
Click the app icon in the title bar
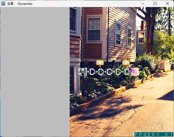[3, 4]
